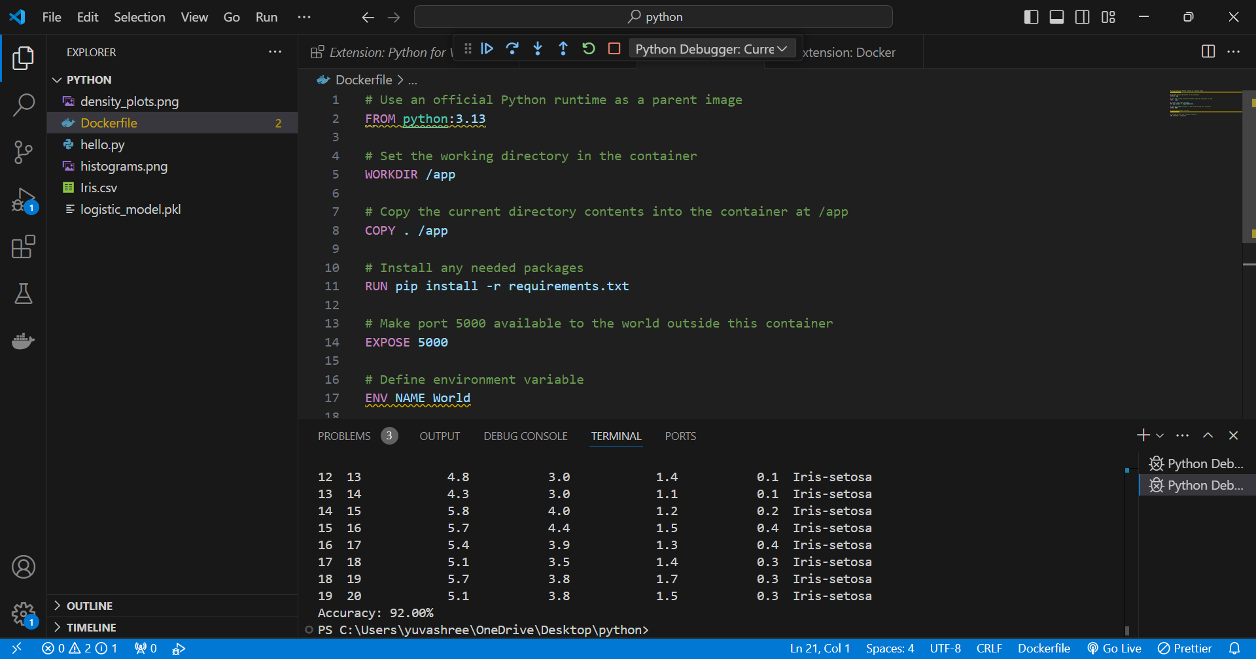
Task: Open the File menu
Action: pyautogui.click(x=52, y=17)
